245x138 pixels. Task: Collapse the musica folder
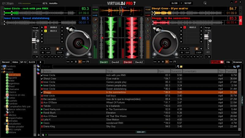click(x=2, y=72)
